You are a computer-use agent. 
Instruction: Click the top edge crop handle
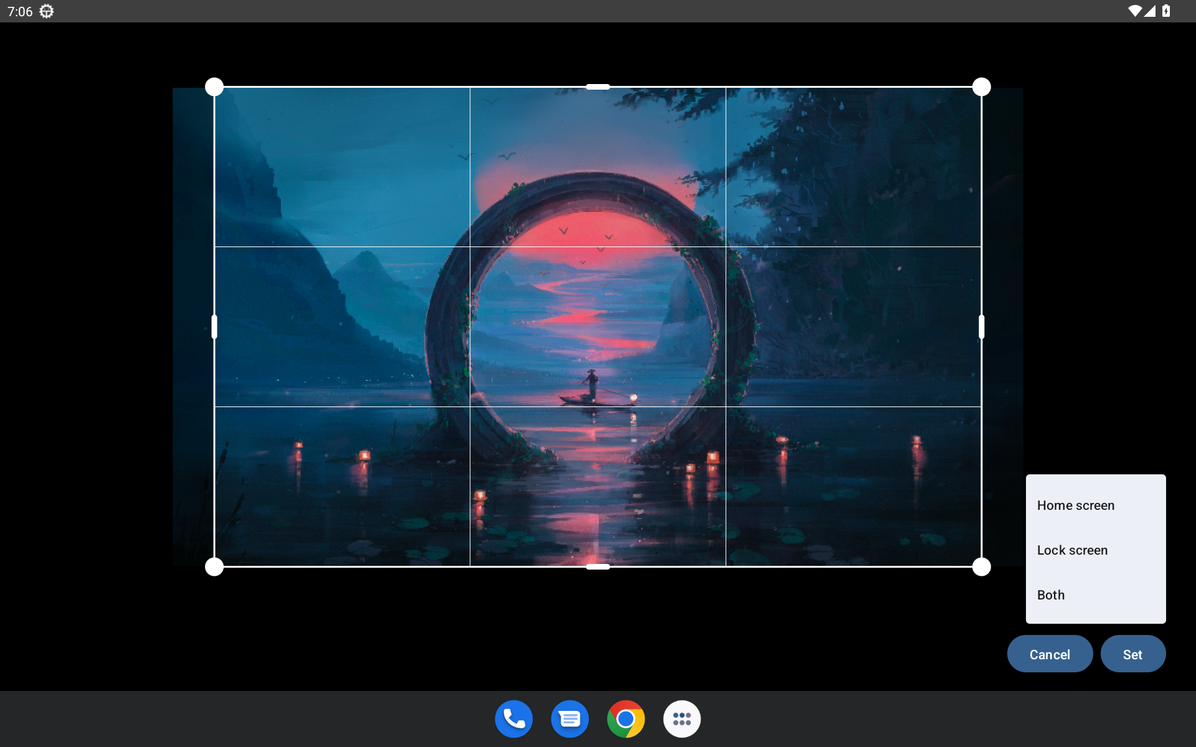tap(598, 87)
